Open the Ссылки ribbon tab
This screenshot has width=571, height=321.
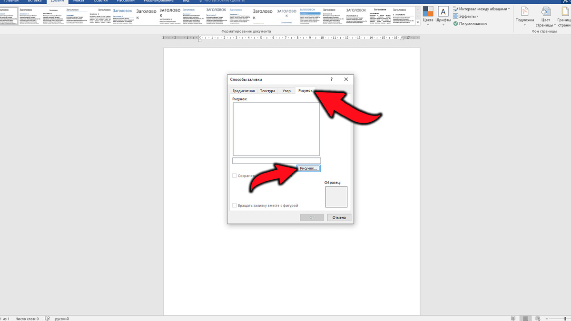[100, 1]
